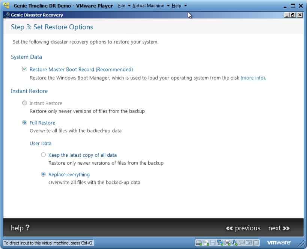Image resolution: width=307 pixels, height=249 pixels.
Task: Click the 'Step 3: Set Restore Options' heading
Action: 52,27
